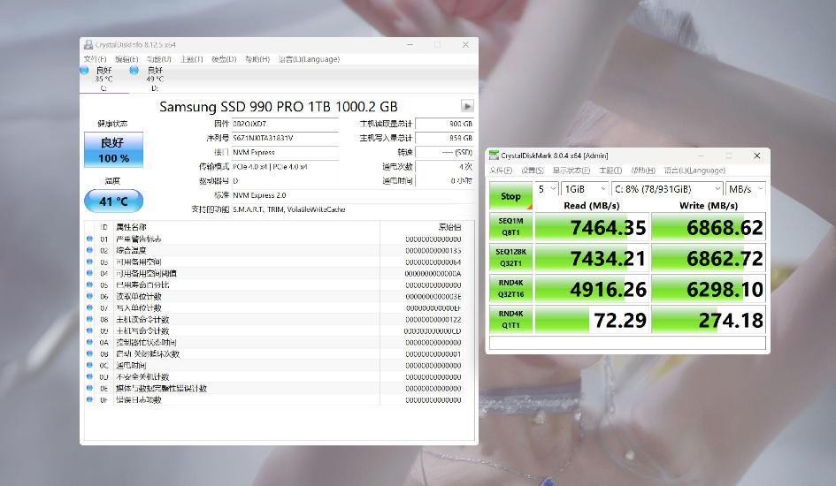This screenshot has height=486, width=836.
Task: Click the 4916.26 read result value
Action: tap(608, 290)
